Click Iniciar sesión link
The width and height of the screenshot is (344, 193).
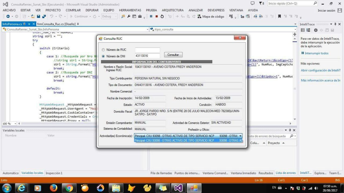pyautogui.click(x=327, y=10)
